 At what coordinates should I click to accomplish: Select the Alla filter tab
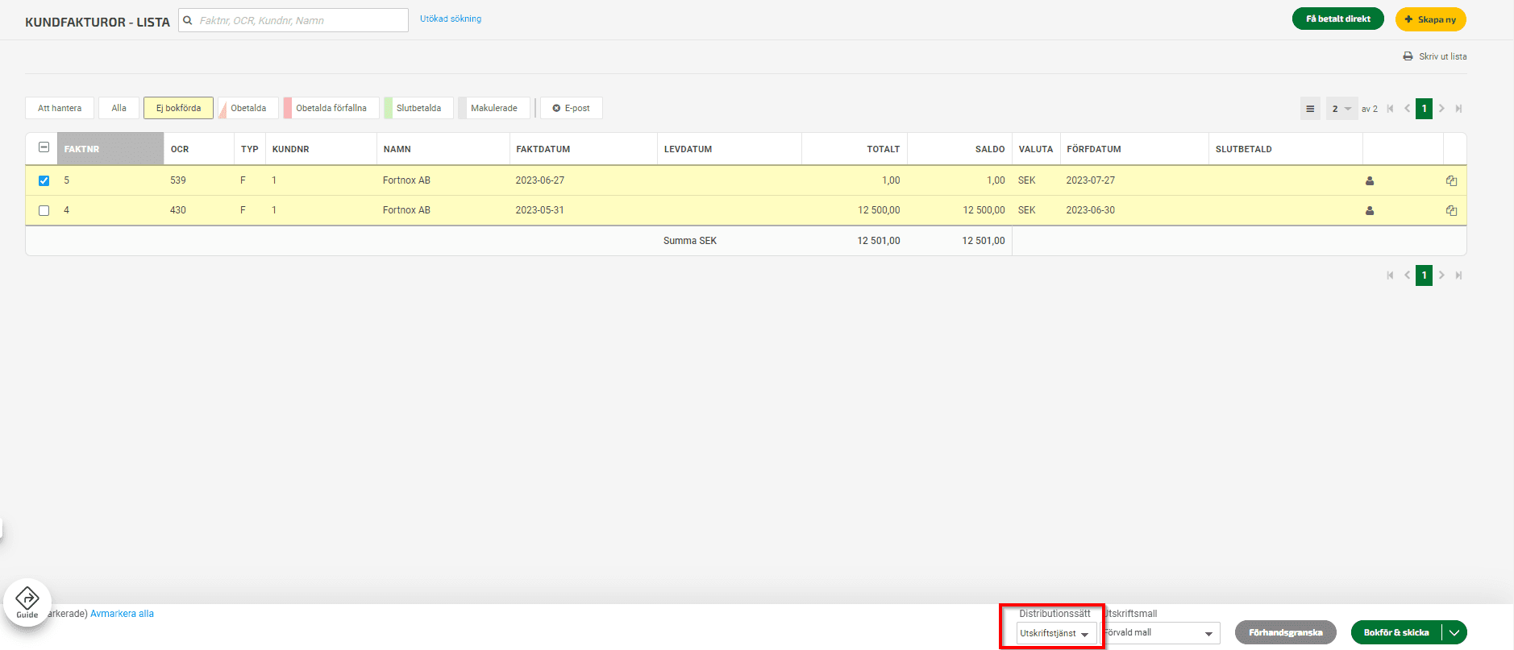coord(119,108)
